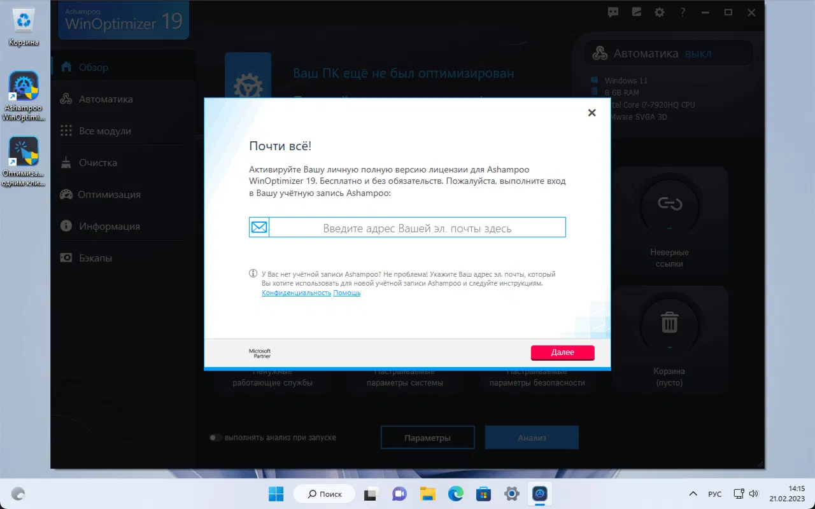The width and height of the screenshot is (815, 509).
Task: Open Все модули in the sidebar
Action: tap(124, 130)
